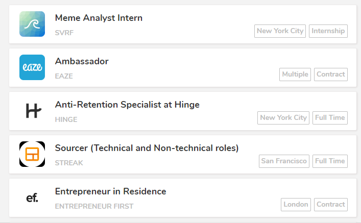This screenshot has height=223, width=361.
Task: Click the SVRF wave logo icon
Action: pyautogui.click(x=32, y=24)
